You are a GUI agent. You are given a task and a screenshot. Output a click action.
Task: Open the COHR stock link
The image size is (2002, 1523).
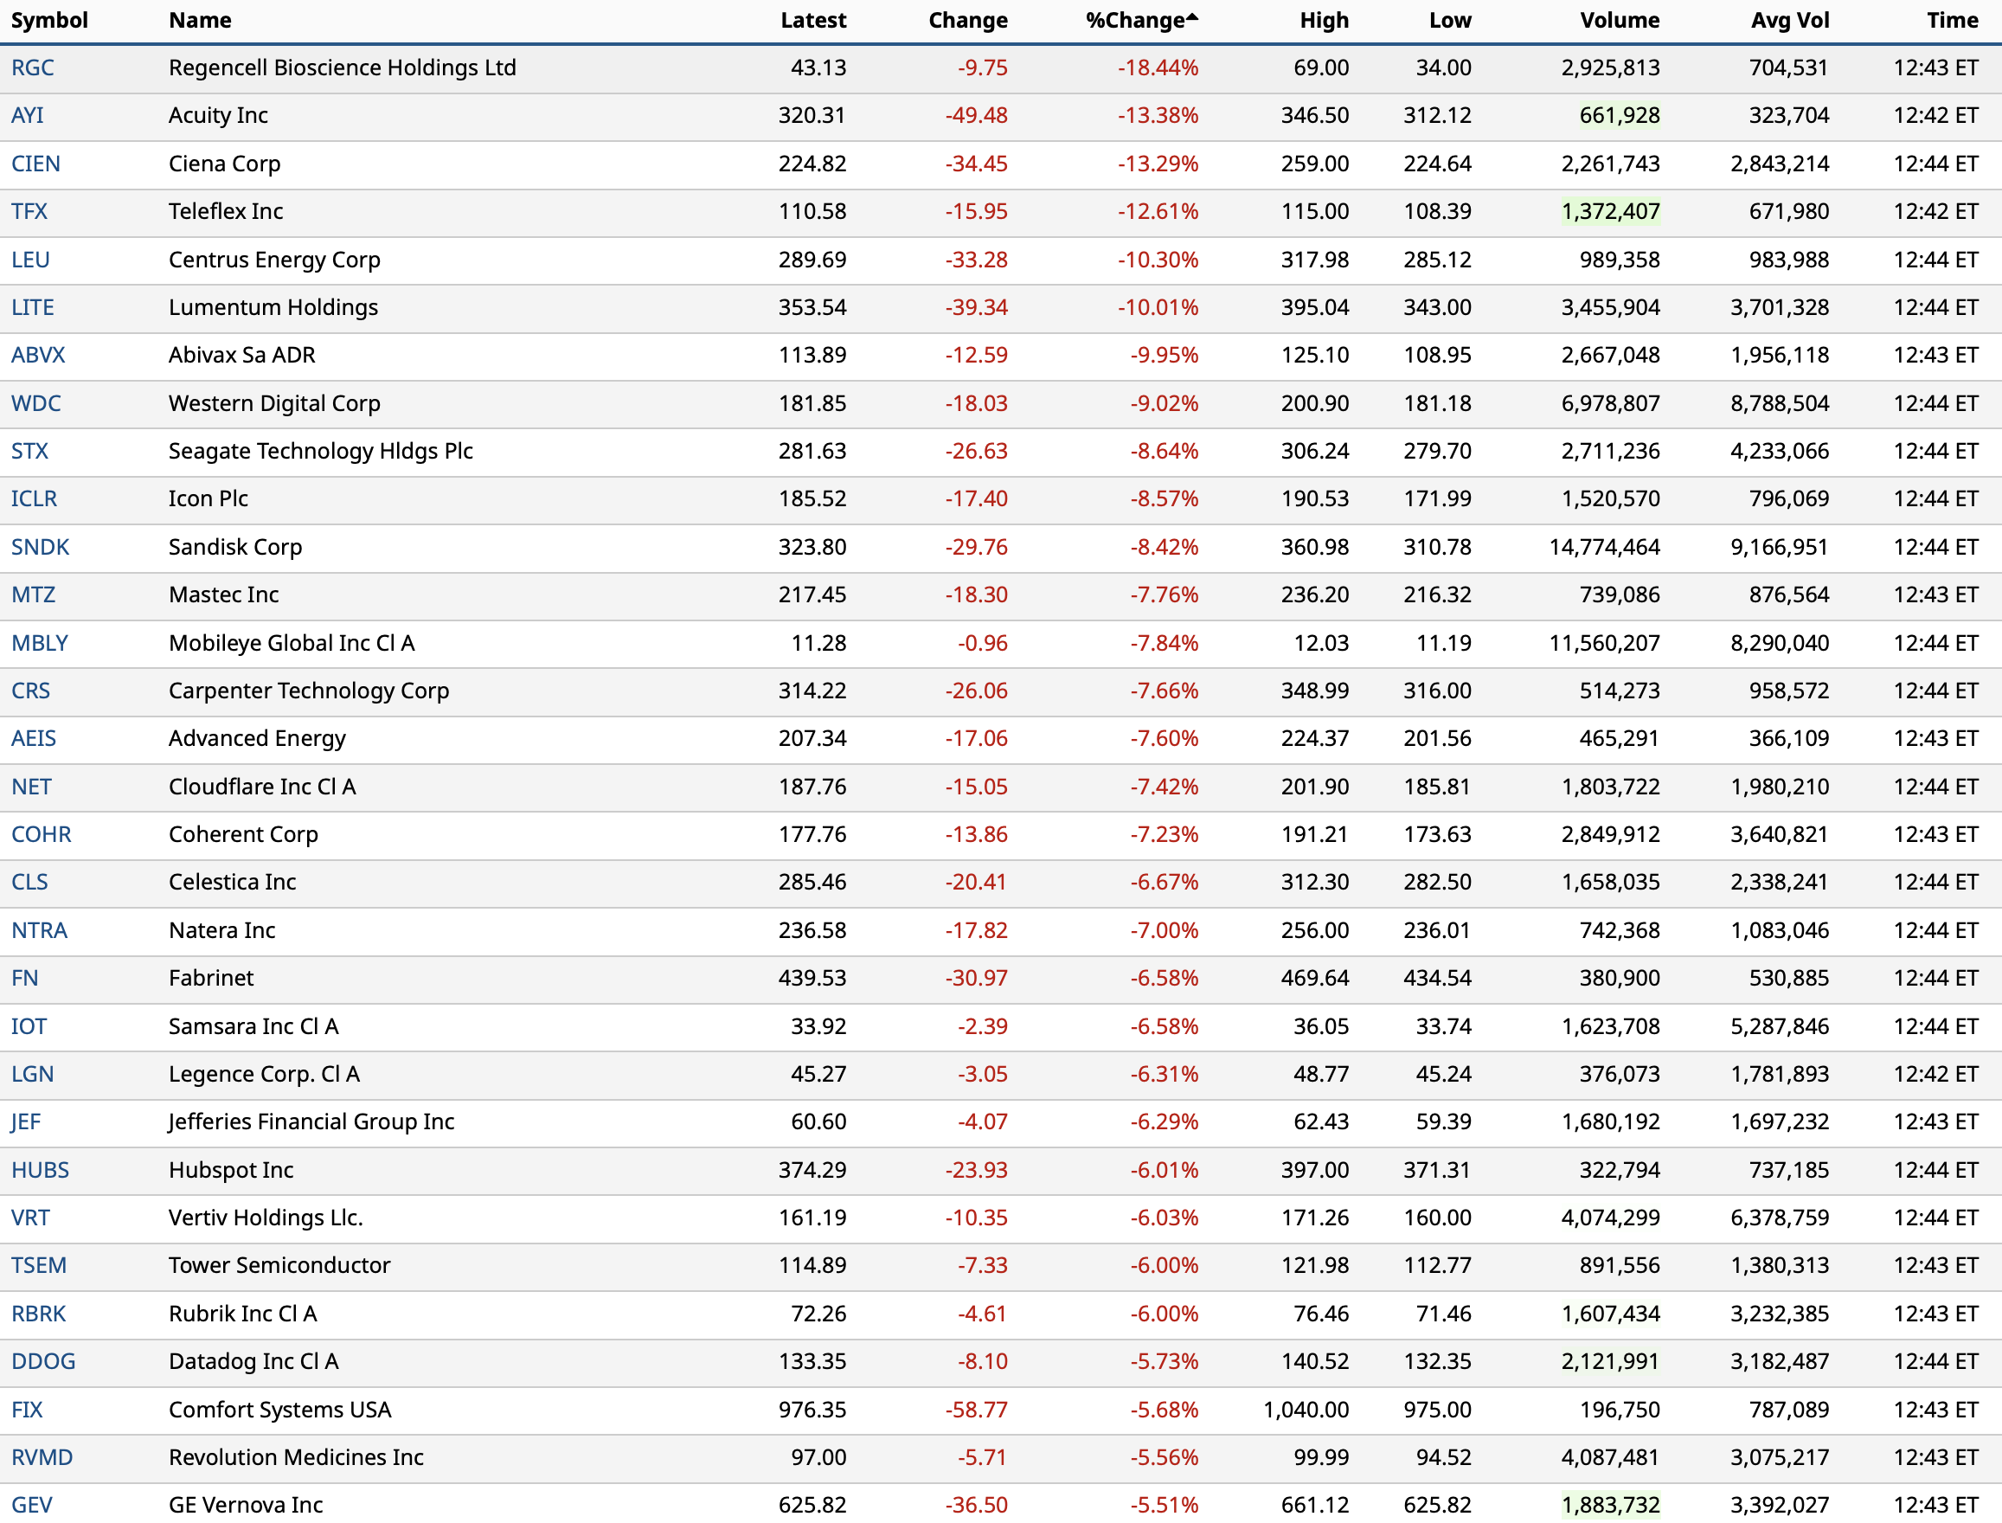coord(41,834)
